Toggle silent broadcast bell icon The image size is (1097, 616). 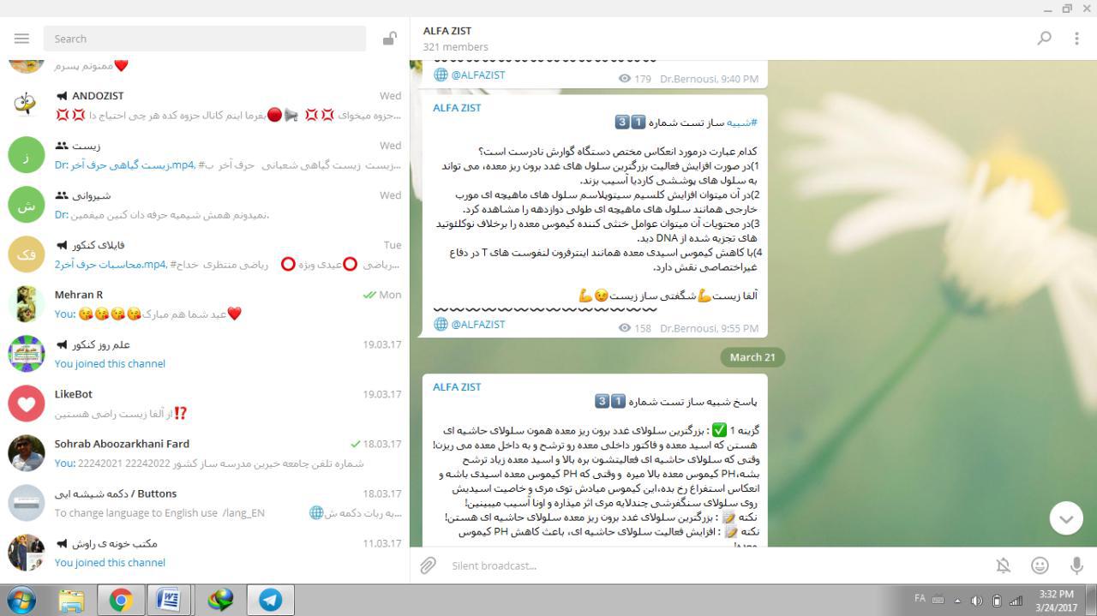coord(1003,565)
